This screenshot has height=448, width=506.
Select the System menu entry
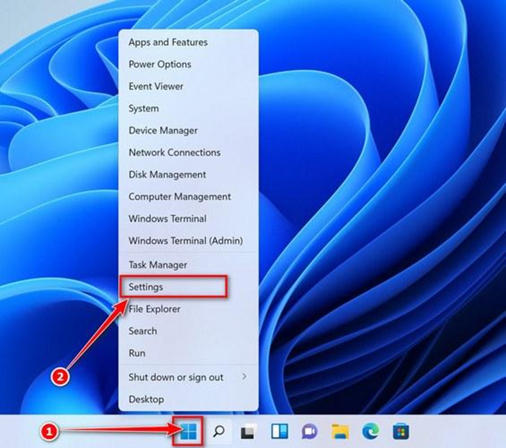[x=188, y=108]
